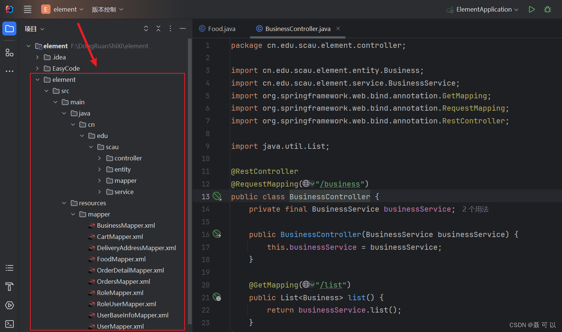Viewport: 562px width, 332px height.
Task: Click the gutter bean icon on line 13
Action: coord(217,196)
